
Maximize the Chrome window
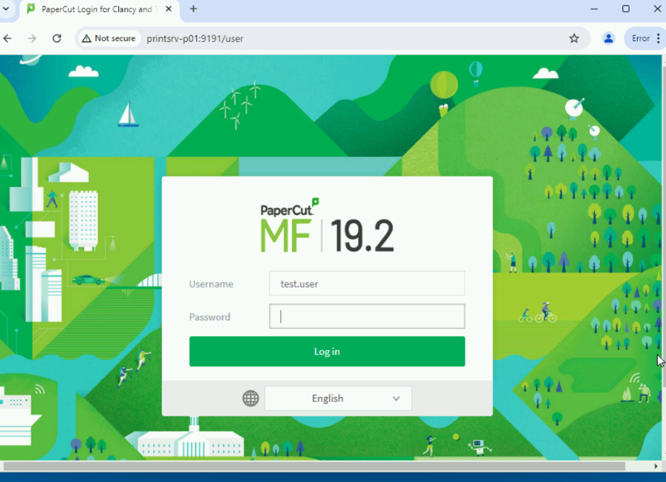pyautogui.click(x=626, y=9)
